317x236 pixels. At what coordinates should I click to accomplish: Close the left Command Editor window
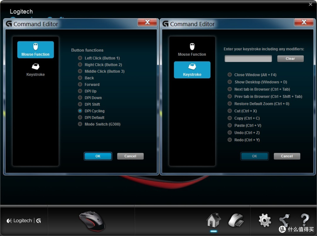point(147,22)
